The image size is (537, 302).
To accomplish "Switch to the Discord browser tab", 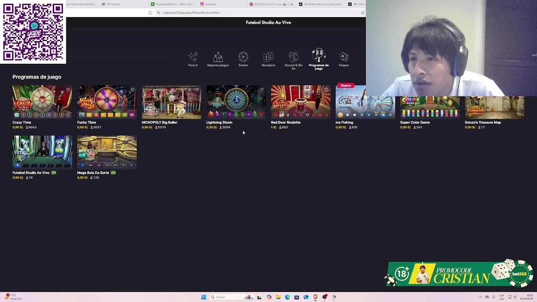I will [272, 4].
